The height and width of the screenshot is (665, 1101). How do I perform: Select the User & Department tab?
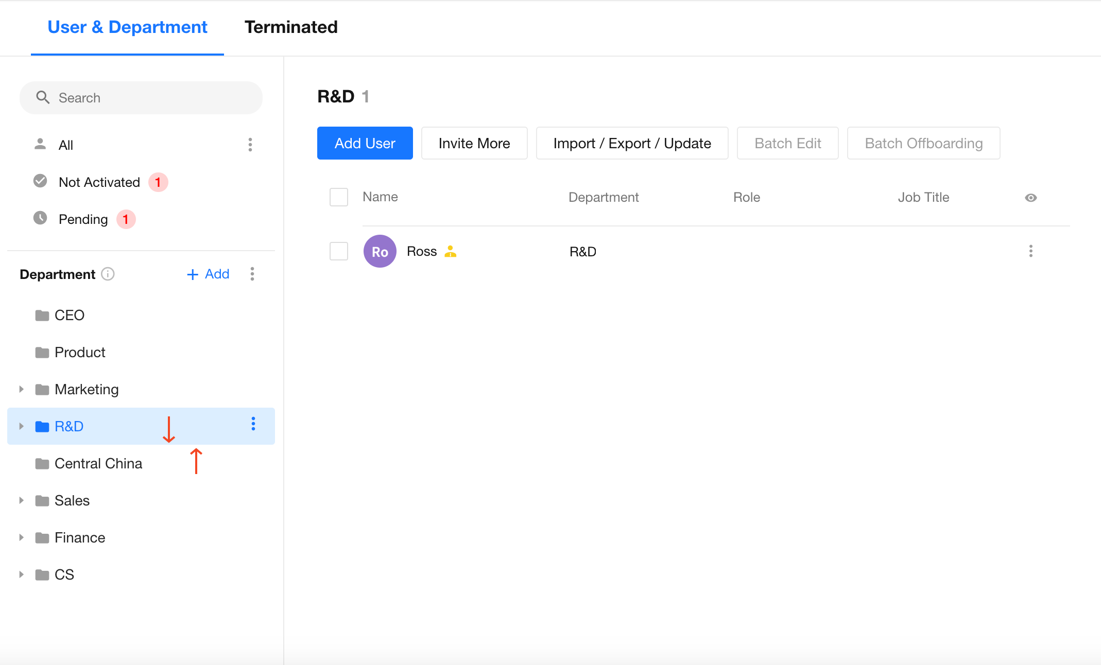[x=127, y=27]
